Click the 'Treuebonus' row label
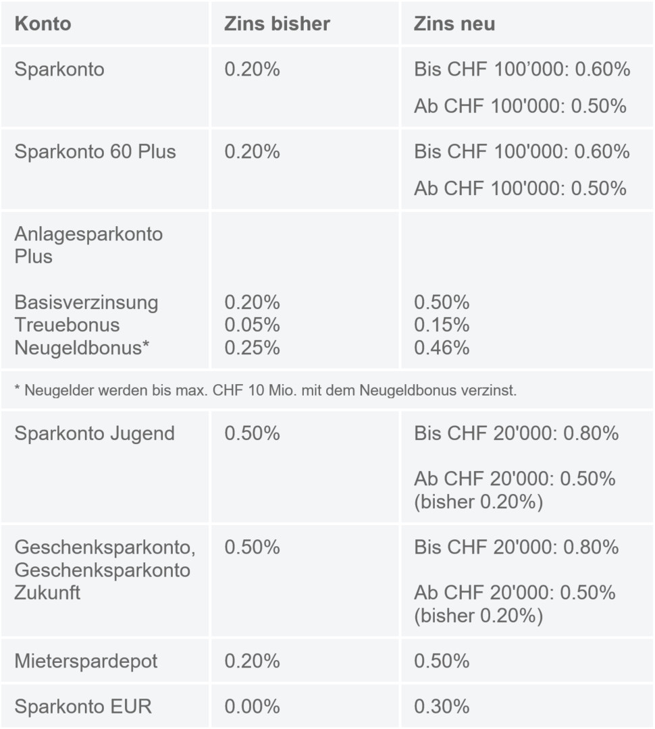Viewport: 655px width, 729px height. pyautogui.click(x=67, y=325)
